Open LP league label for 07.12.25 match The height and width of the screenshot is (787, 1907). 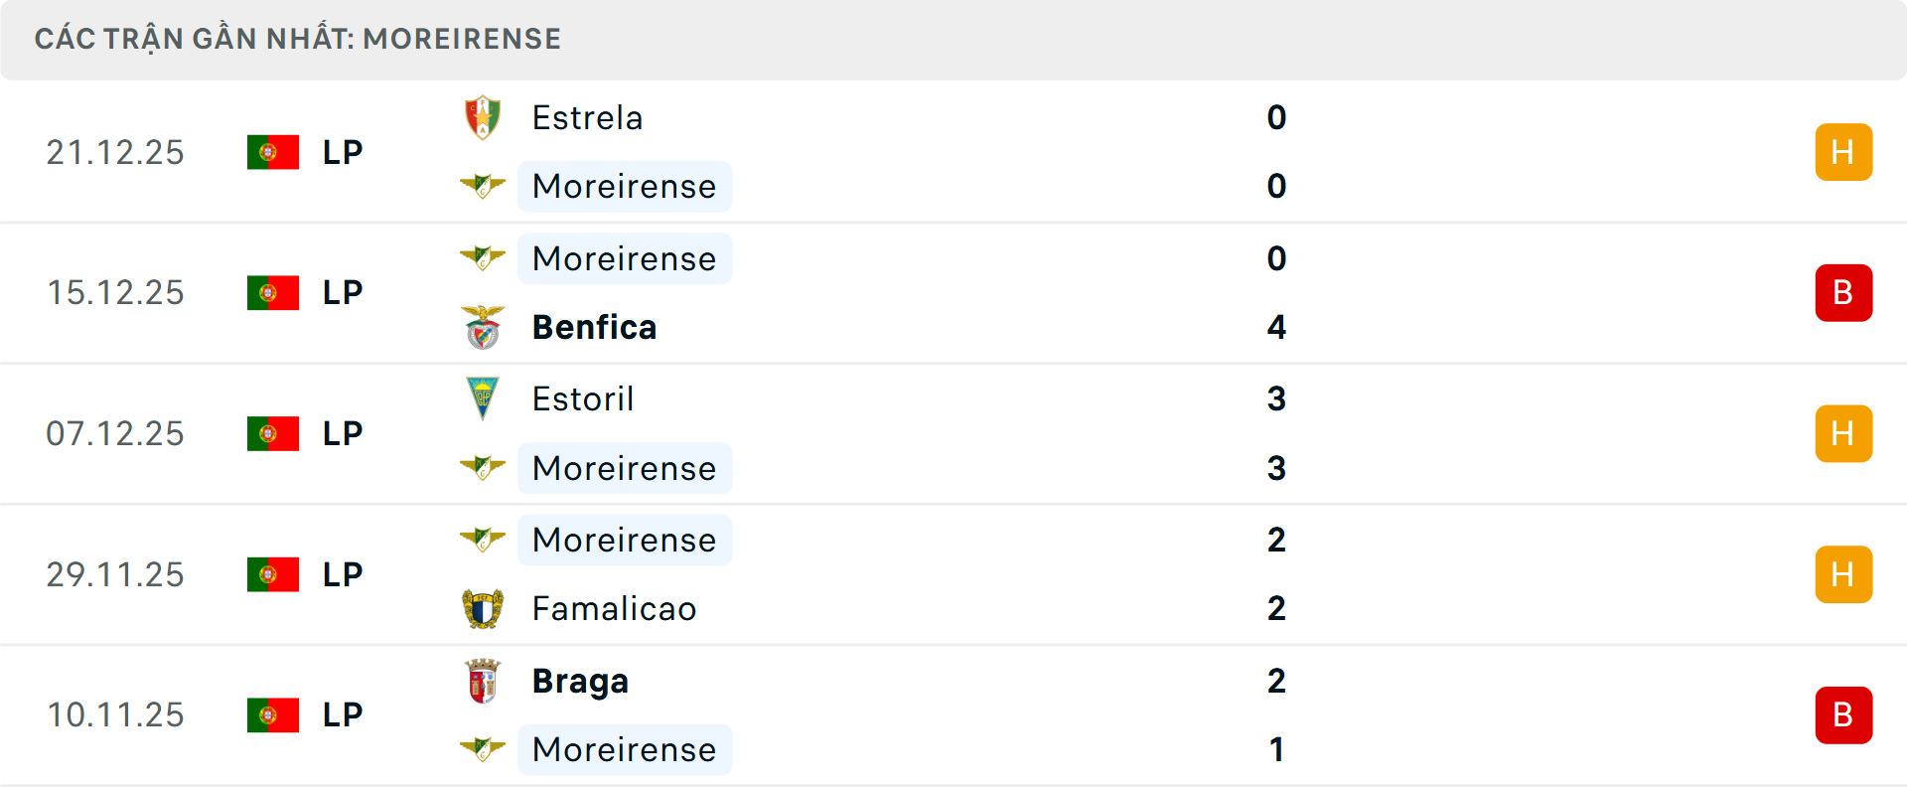pos(342,433)
